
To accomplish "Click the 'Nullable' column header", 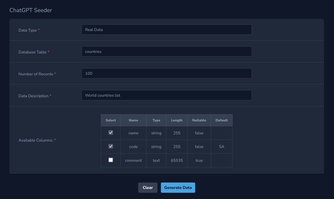I will pos(199,120).
